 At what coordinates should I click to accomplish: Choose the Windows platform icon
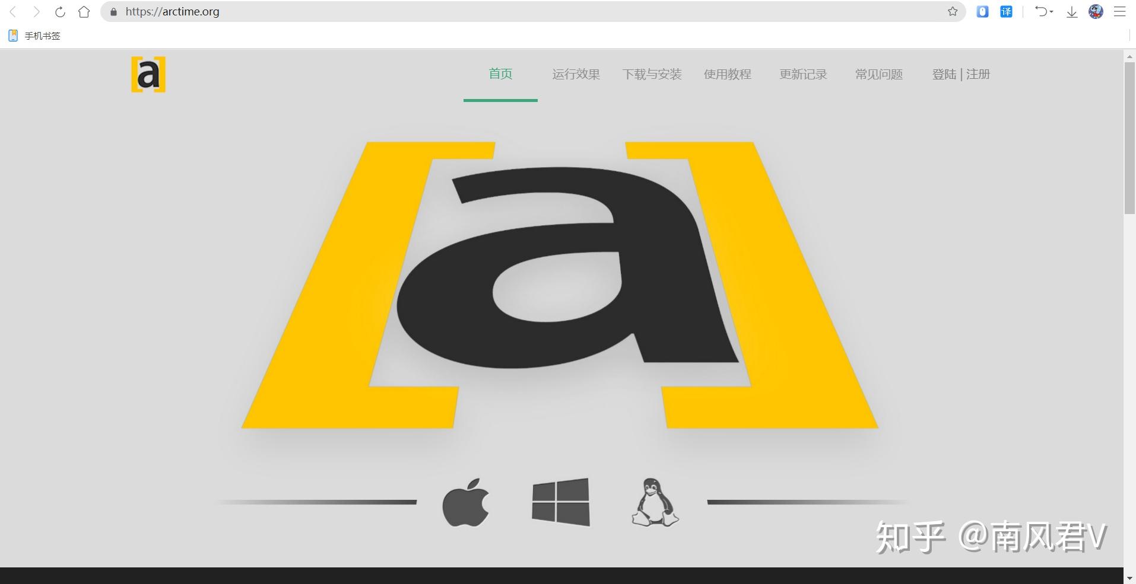click(561, 502)
